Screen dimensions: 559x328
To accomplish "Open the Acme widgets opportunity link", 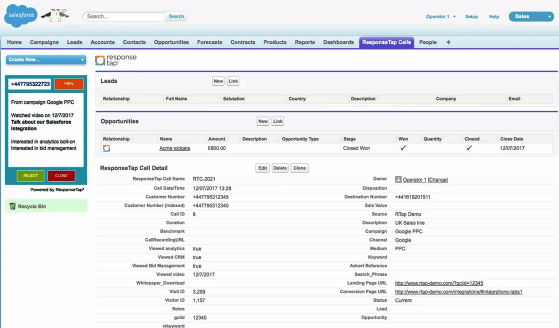I will [175, 148].
